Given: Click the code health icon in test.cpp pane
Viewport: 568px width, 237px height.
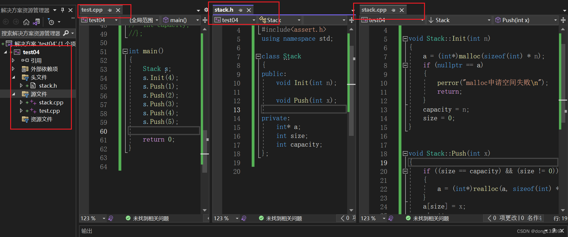Looking at the screenshot, I should (111, 218).
